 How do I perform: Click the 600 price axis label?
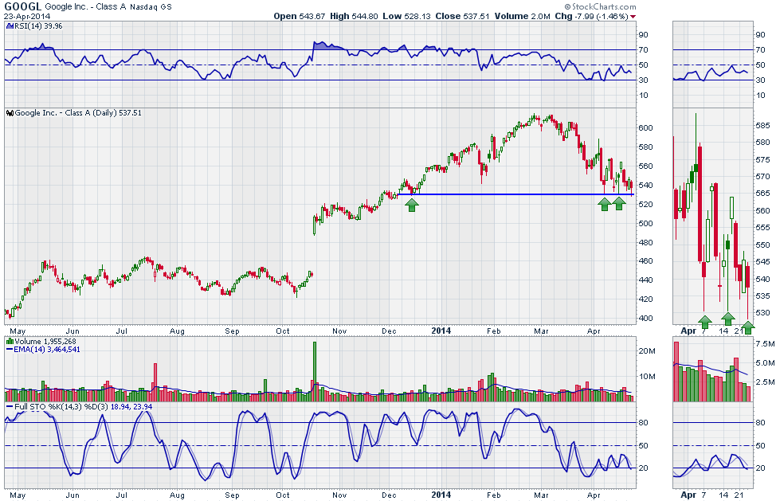pos(645,127)
